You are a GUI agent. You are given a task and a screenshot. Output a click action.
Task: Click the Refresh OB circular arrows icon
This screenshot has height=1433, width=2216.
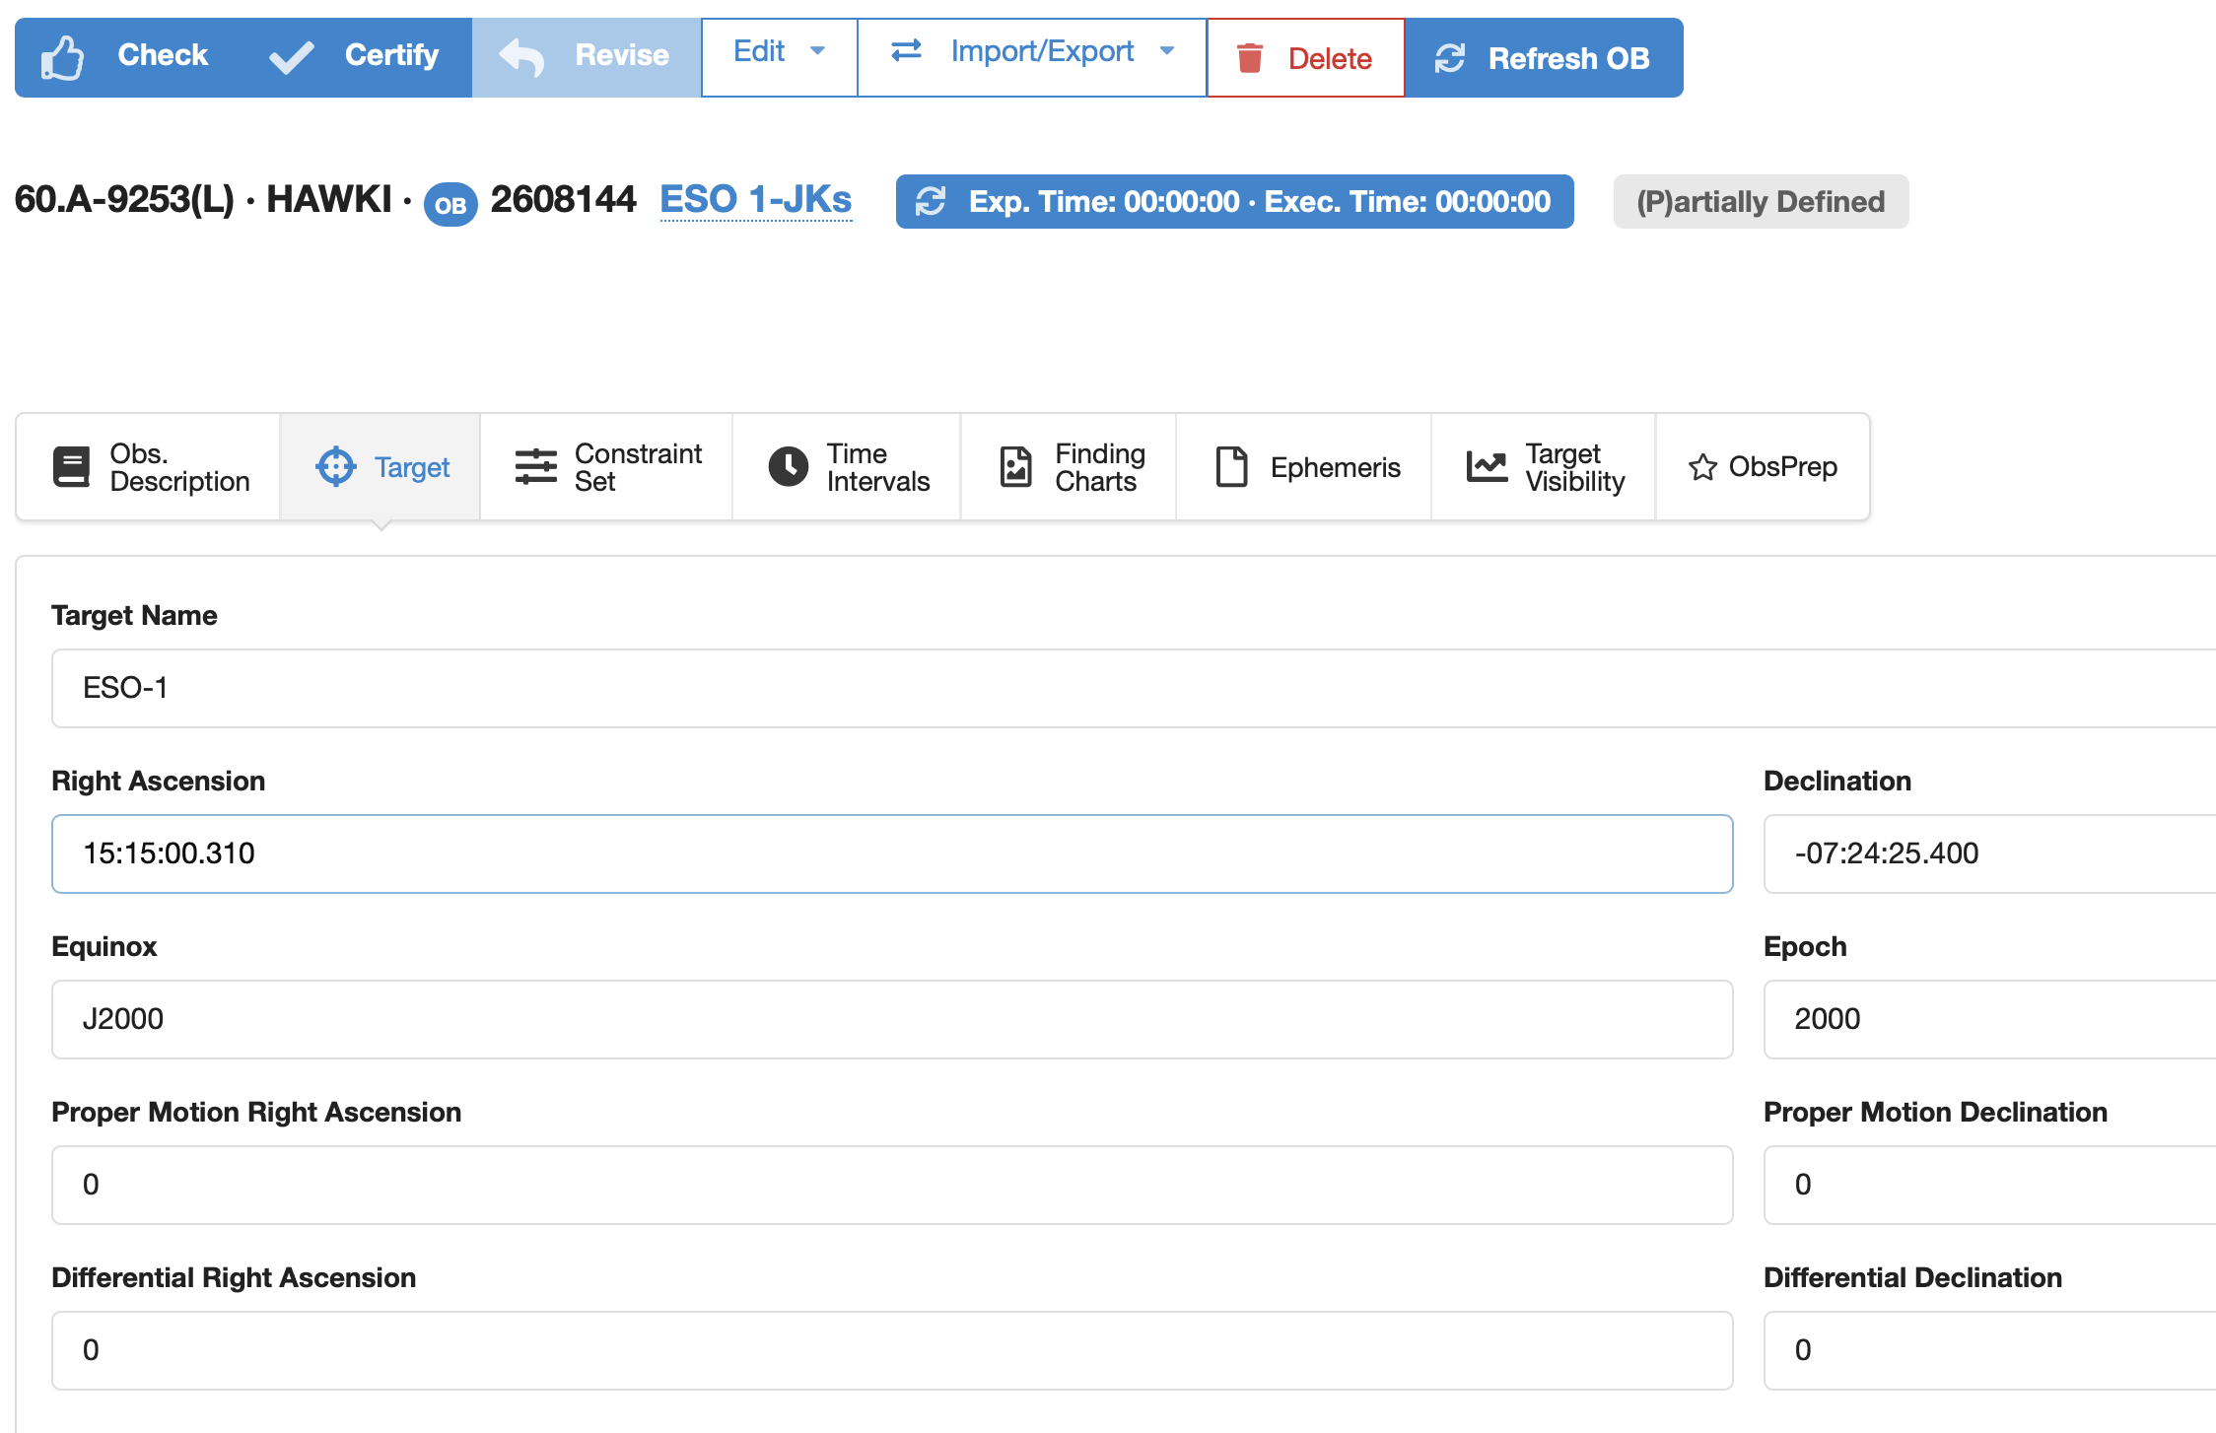click(x=1450, y=58)
